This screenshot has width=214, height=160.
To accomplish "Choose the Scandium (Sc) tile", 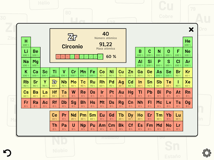I will pos(45,72).
